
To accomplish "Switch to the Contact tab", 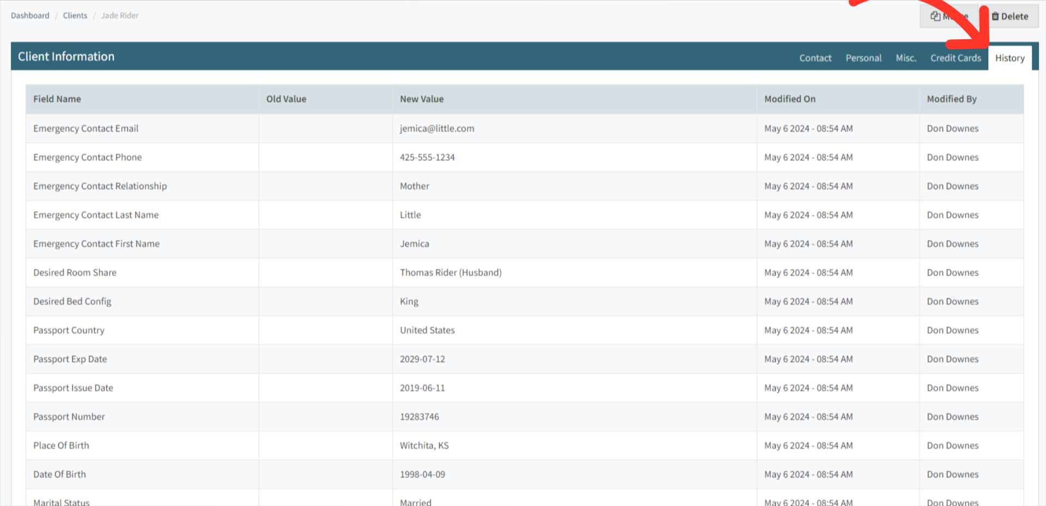I will click(815, 58).
